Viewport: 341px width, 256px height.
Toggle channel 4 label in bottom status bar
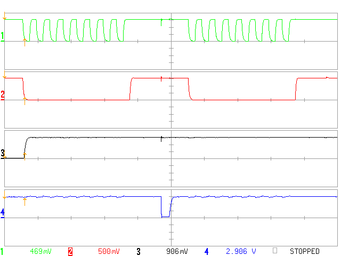pyautogui.click(x=206, y=251)
